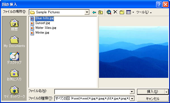Screen dimensions: 170x103
Task: Expand the Views dropdown arrow
Action: (x=133, y=12)
